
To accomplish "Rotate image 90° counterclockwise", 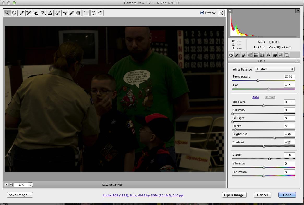I will [93, 13].
